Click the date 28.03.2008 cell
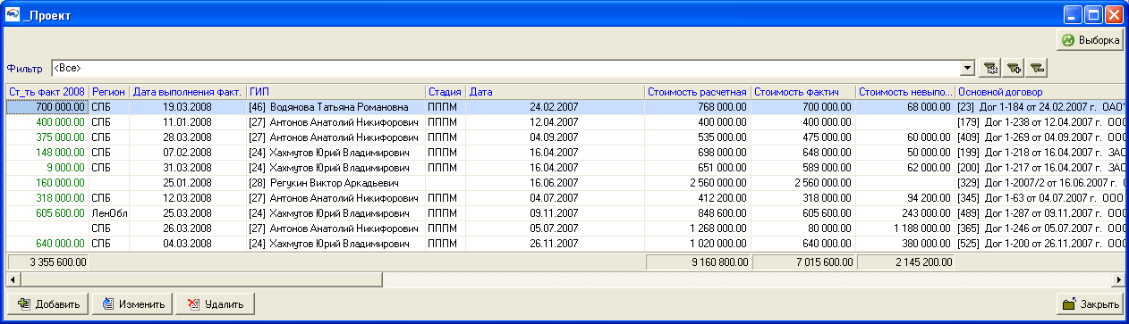 click(188, 137)
